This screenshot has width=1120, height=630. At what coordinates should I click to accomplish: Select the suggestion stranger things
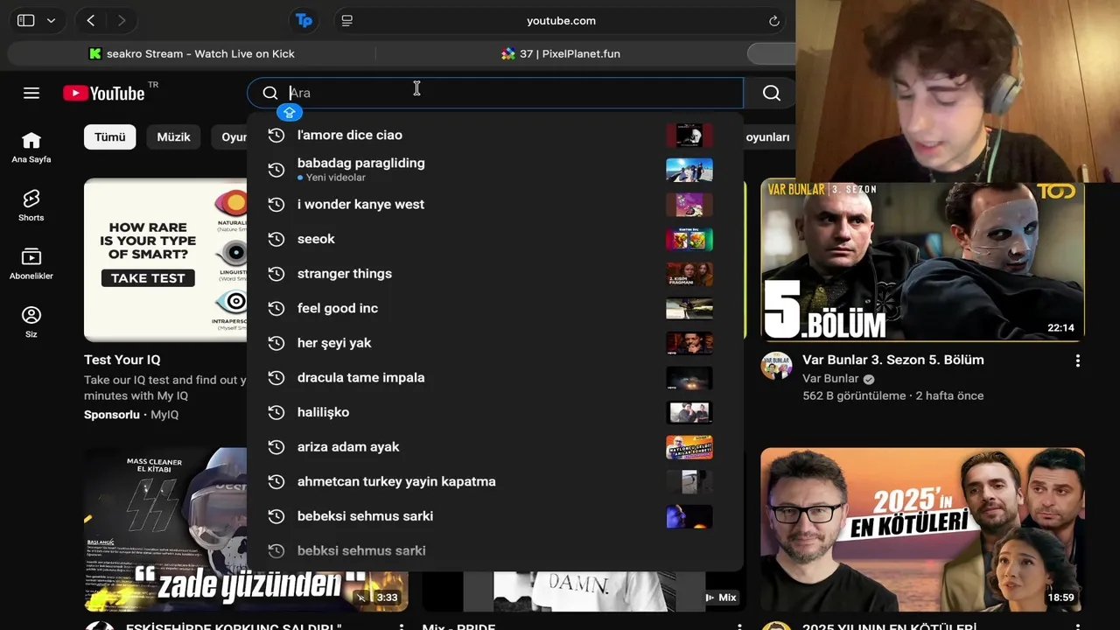point(495,273)
